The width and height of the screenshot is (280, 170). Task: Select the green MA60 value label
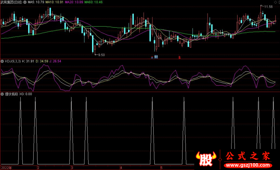(93, 2)
